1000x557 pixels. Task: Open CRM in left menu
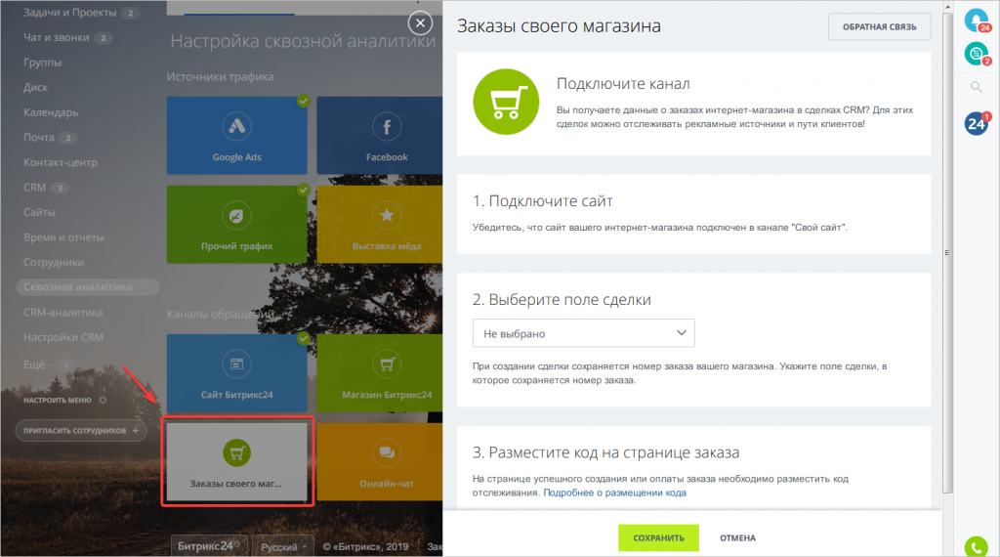34,188
